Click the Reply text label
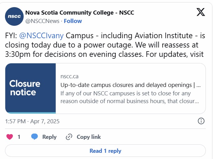Viewport: 213px width, 159px height. (49, 137)
